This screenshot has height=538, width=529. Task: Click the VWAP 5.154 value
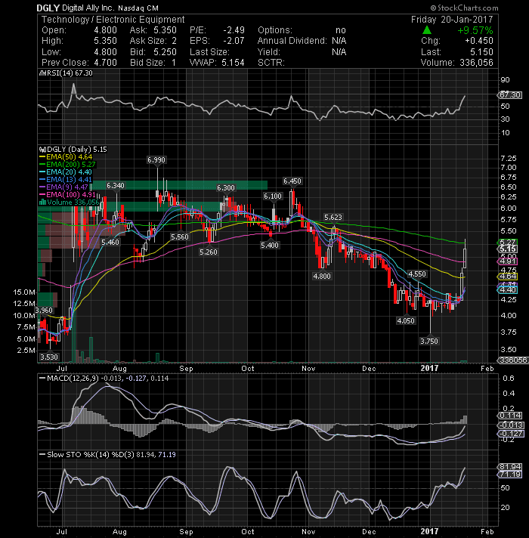pyautogui.click(x=233, y=63)
